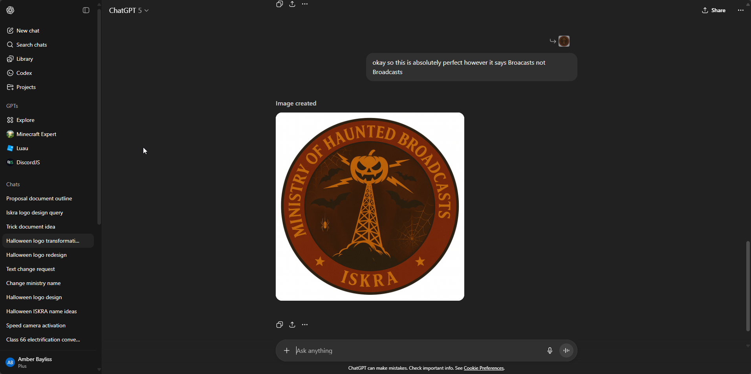751x374 pixels.
Task: Open the top-right more options menu
Action: coord(740,10)
